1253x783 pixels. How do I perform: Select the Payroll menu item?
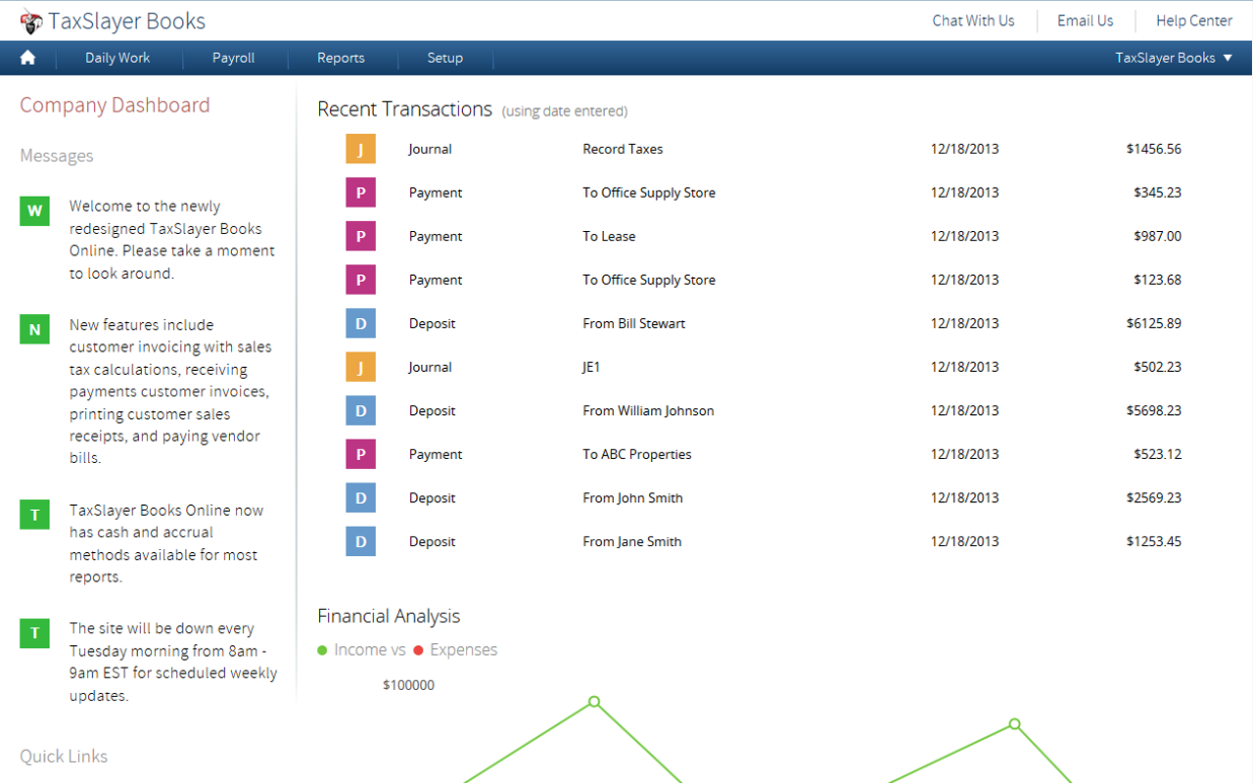pyautogui.click(x=233, y=58)
